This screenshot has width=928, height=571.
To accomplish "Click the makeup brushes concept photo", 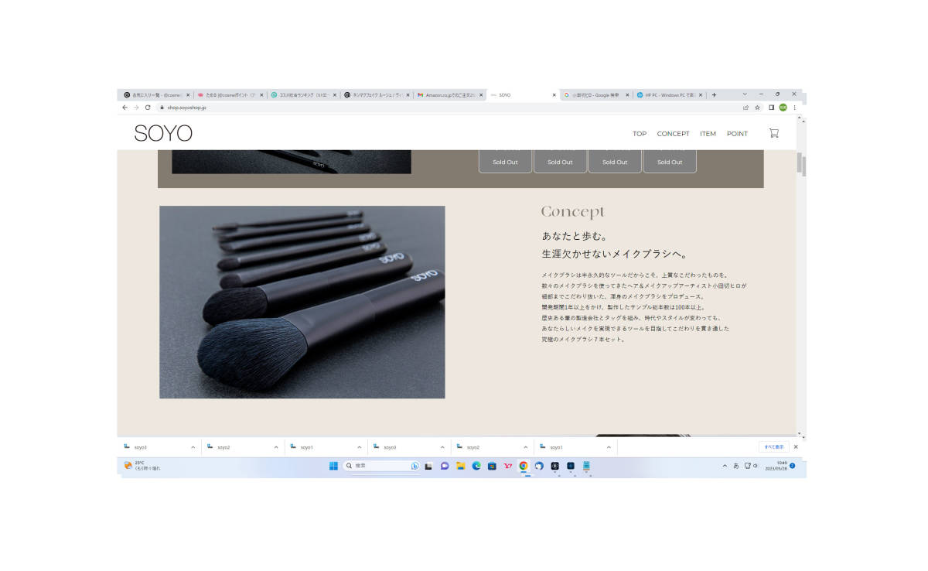I will pos(302,302).
